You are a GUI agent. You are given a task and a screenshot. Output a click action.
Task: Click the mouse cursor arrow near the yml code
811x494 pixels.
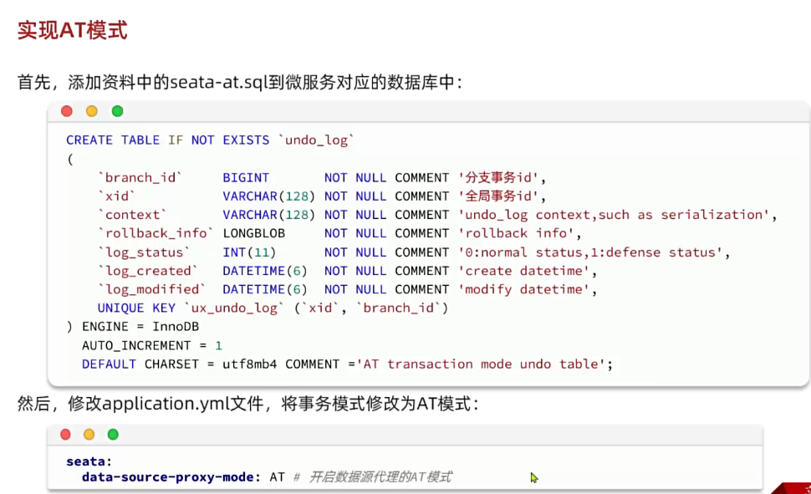[533, 476]
